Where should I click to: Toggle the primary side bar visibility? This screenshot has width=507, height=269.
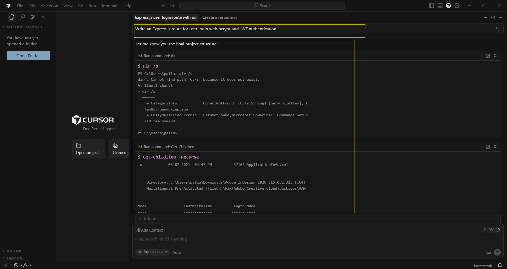click(431, 6)
